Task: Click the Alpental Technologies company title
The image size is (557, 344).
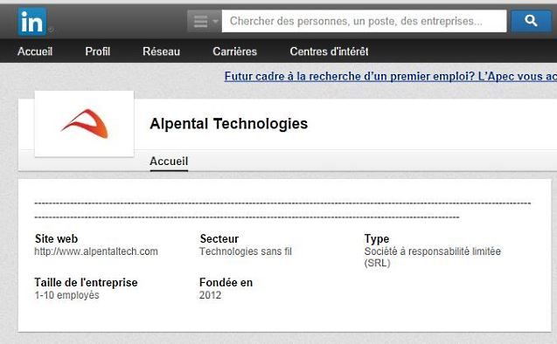Action: (229, 124)
